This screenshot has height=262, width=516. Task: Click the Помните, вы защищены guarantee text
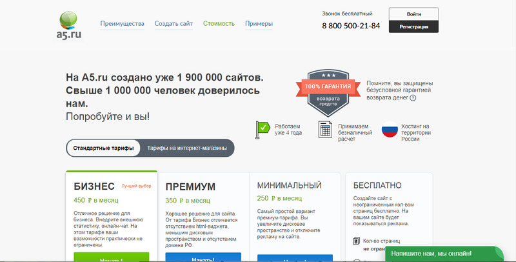(x=400, y=90)
